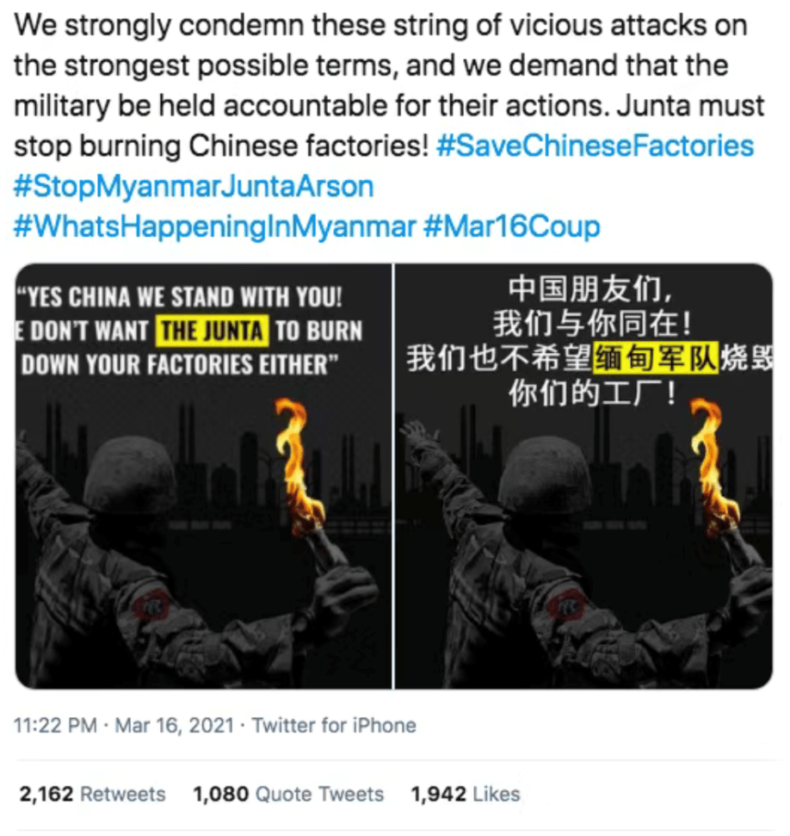Image resolution: width=790 pixels, height=836 pixels.
Task: Click the Mar 16, 2021 date
Action: [175, 726]
